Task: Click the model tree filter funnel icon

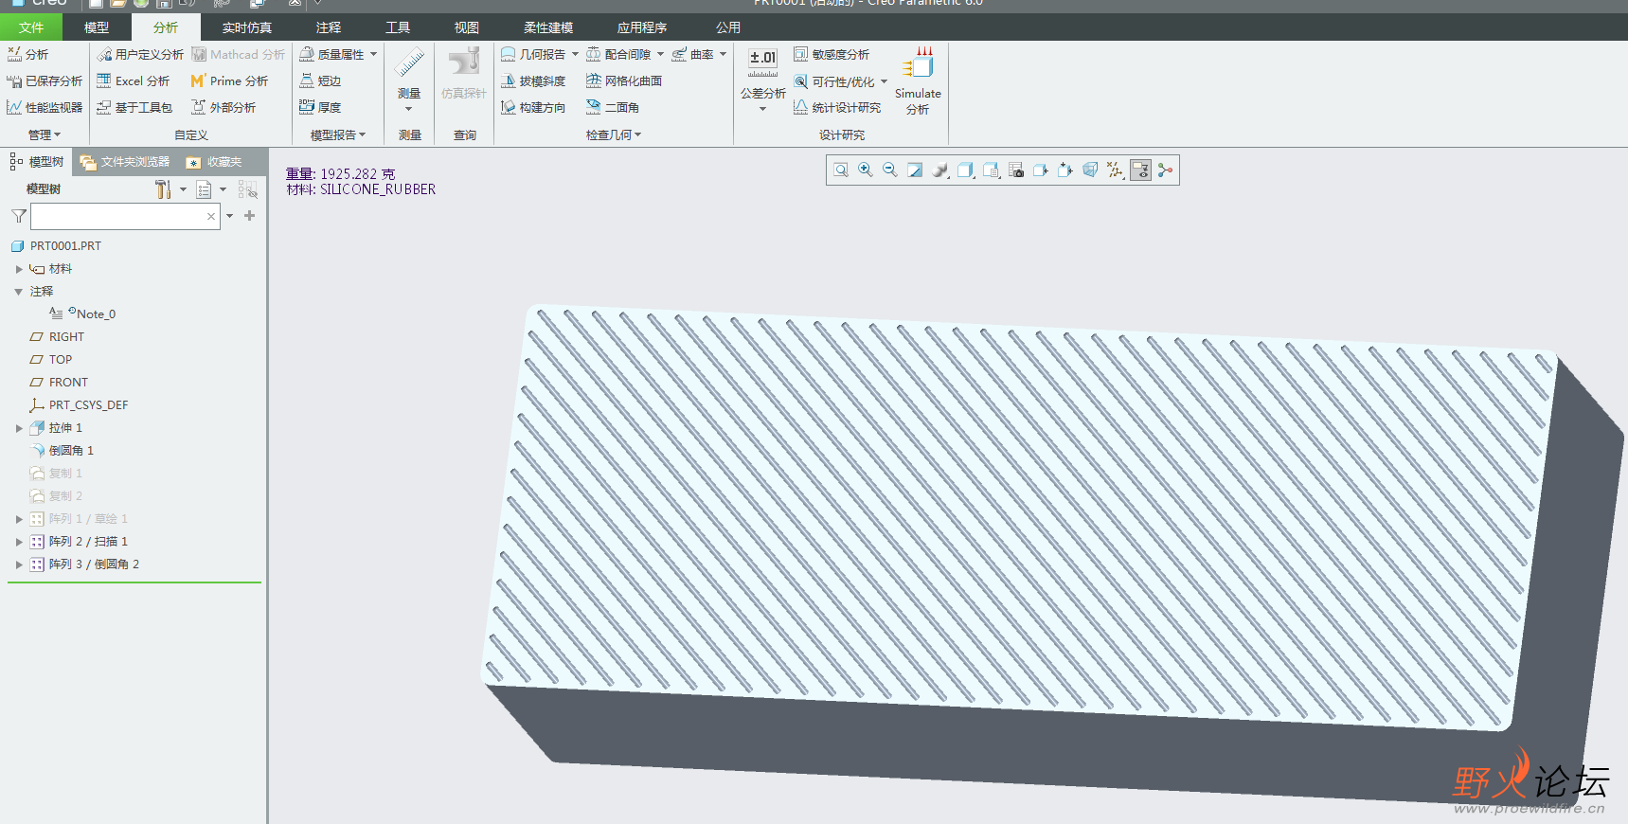Action: pyautogui.click(x=19, y=217)
